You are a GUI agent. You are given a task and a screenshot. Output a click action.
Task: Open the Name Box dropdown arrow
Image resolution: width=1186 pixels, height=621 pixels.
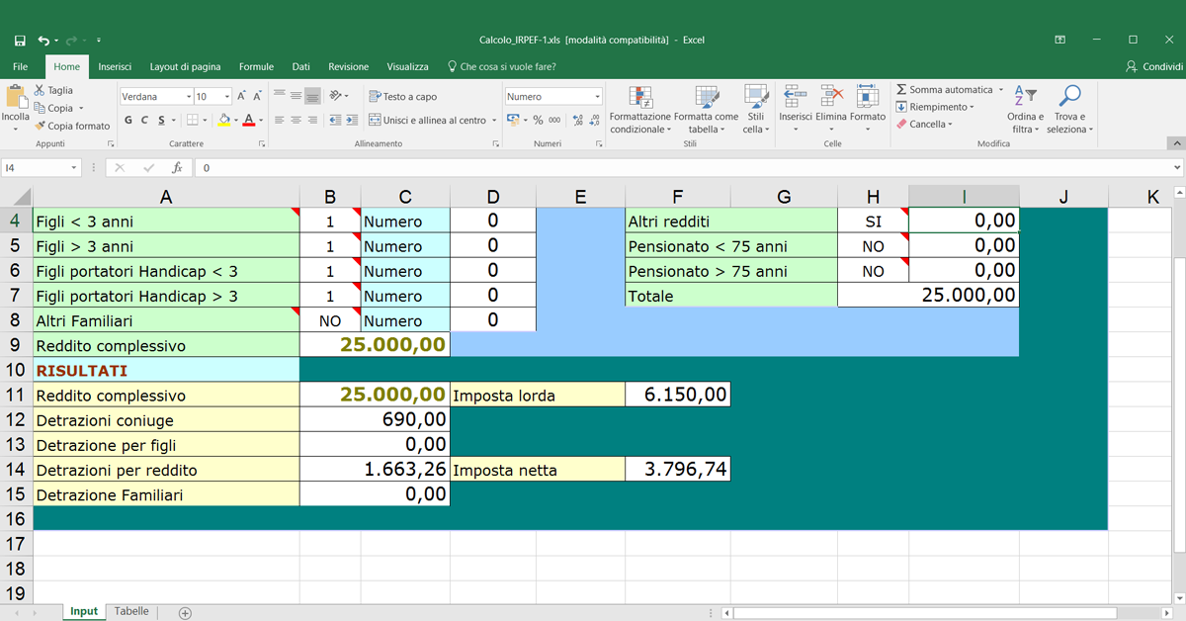point(74,168)
